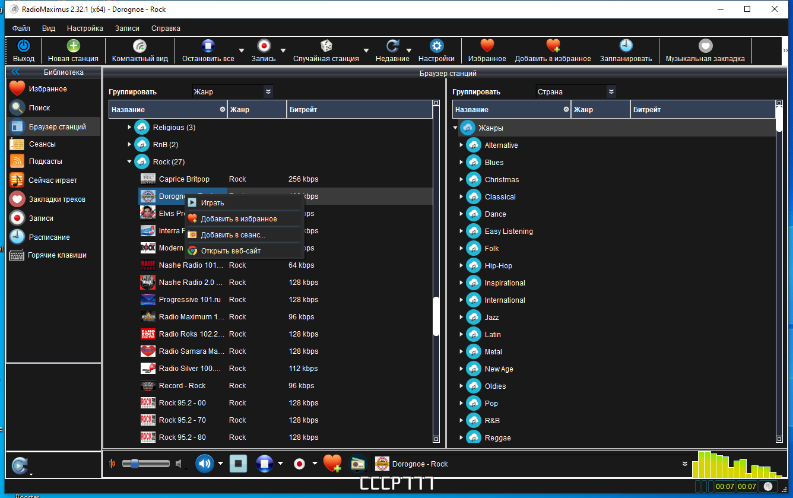Screen dimensions: 793x498
Task: Open Компактный вид from the toolbar
Action: 139,46
